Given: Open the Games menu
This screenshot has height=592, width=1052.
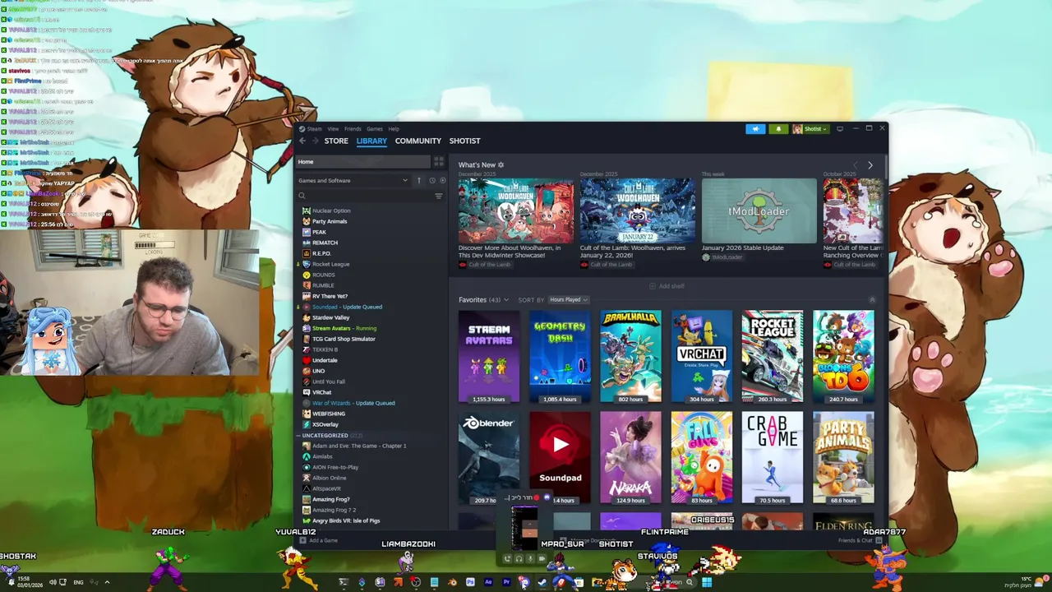Looking at the screenshot, I should pyautogui.click(x=375, y=129).
